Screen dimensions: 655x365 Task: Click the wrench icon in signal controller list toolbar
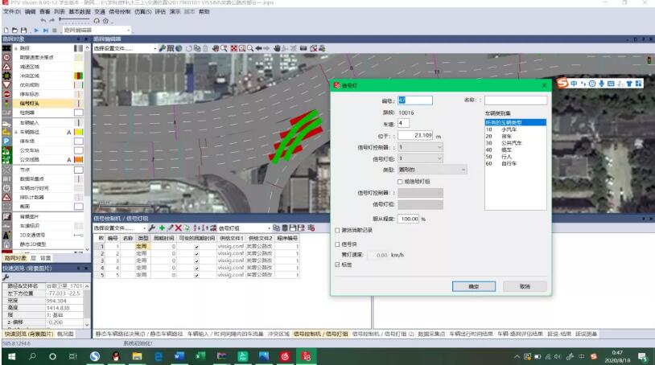152,228
